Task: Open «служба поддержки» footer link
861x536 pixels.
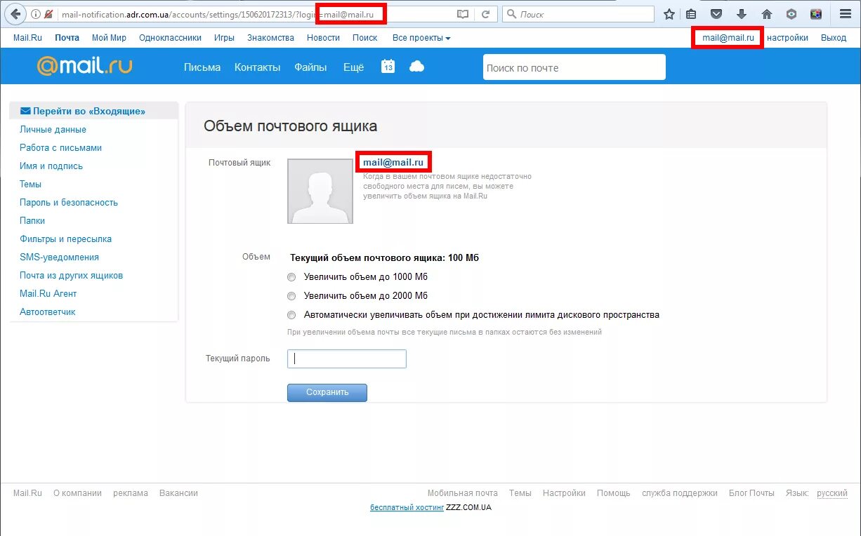Action: (x=680, y=493)
